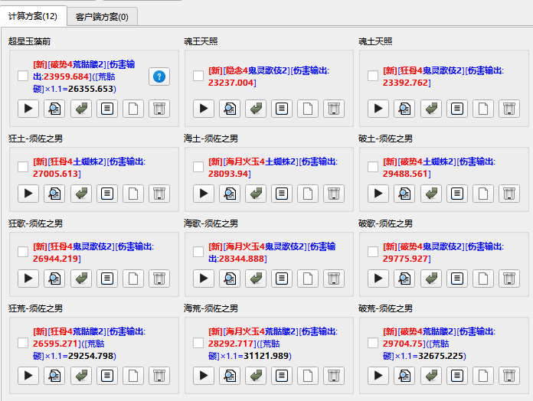Tick the checkbox in the 魂王天照 card
This screenshot has width=533, height=401.
pyautogui.click(x=198, y=76)
